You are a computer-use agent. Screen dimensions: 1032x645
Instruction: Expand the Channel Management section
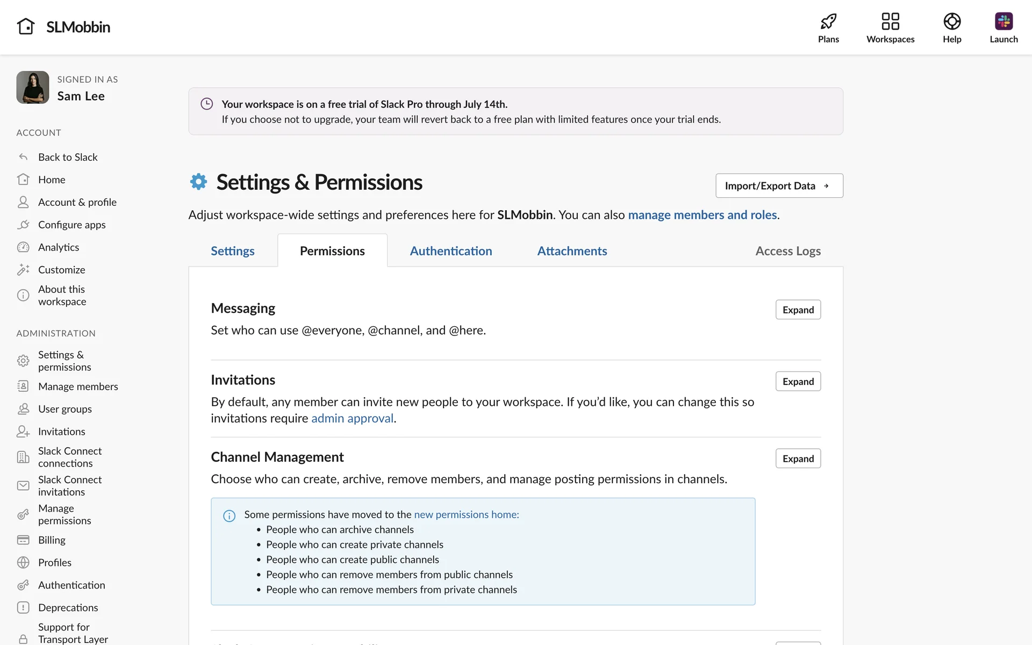coord(798,458)
